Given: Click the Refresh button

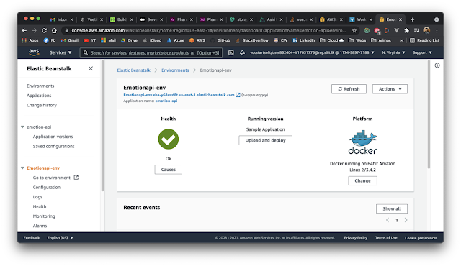Looking at the screenshot, I should click(x=349, y=89).
